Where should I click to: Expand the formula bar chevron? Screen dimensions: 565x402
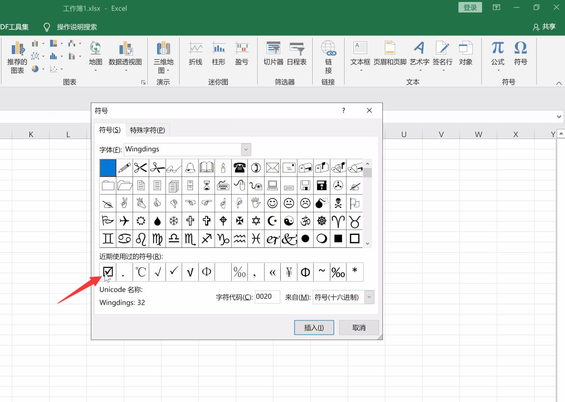point(559,116)
